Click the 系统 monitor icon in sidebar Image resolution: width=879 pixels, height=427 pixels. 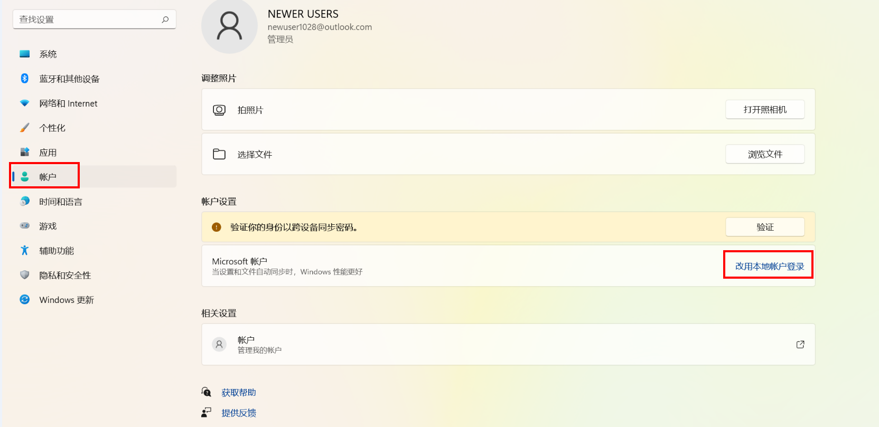(25, 54)
